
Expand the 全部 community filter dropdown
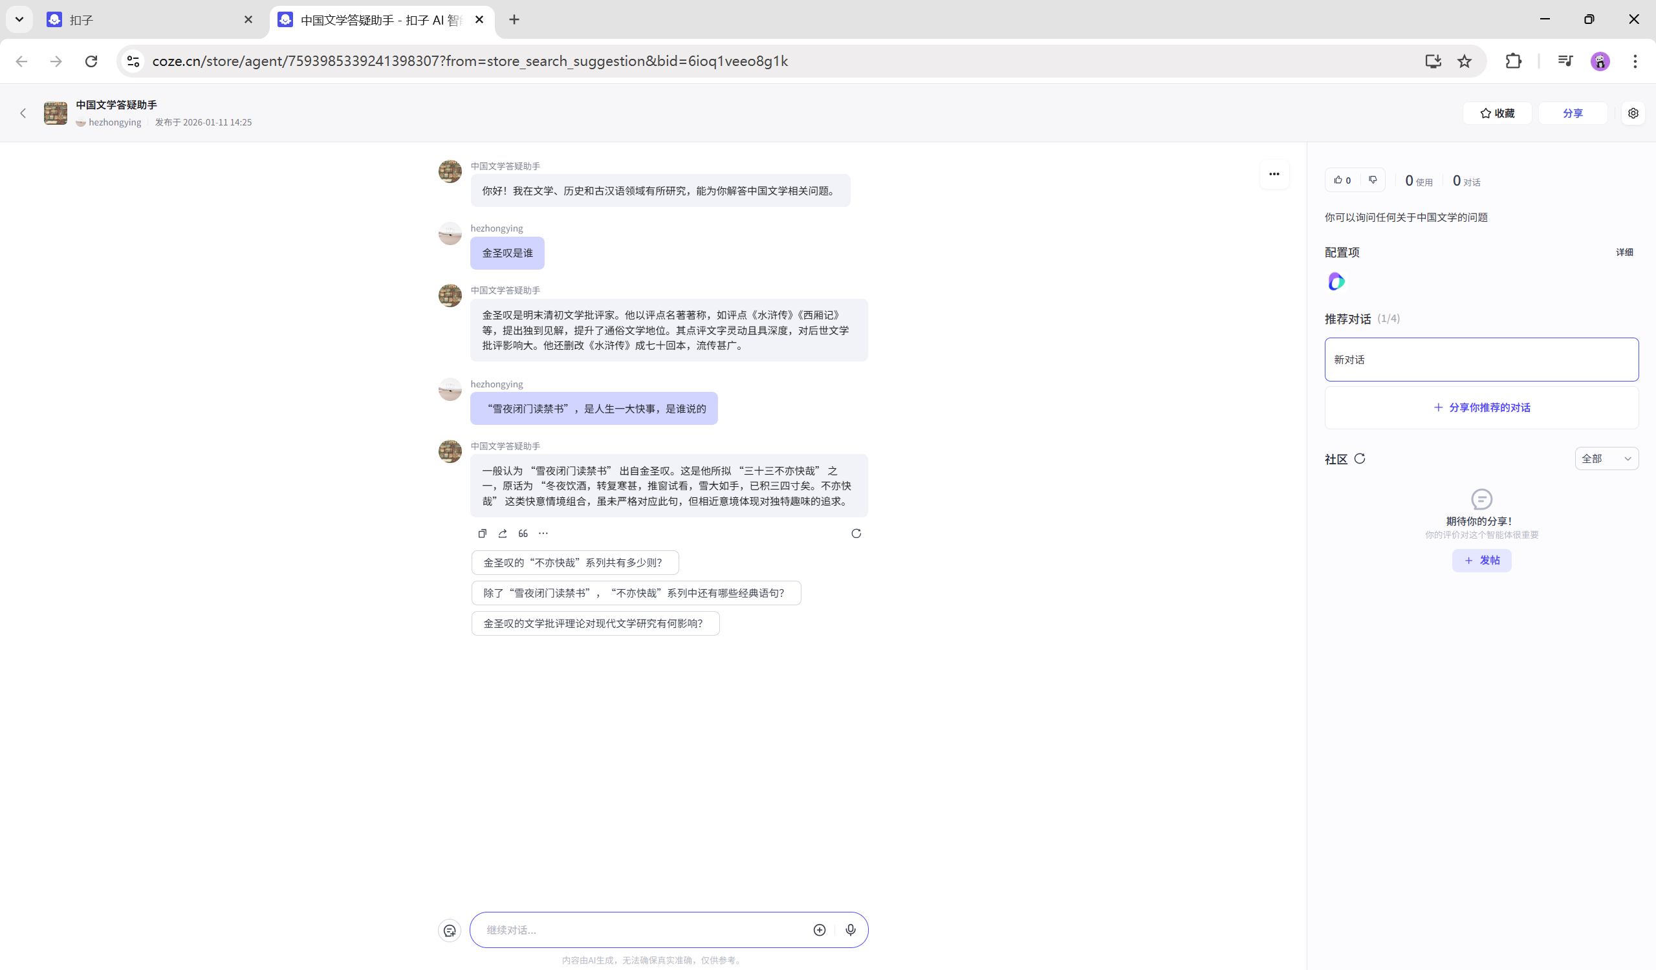click(1606, 458)
